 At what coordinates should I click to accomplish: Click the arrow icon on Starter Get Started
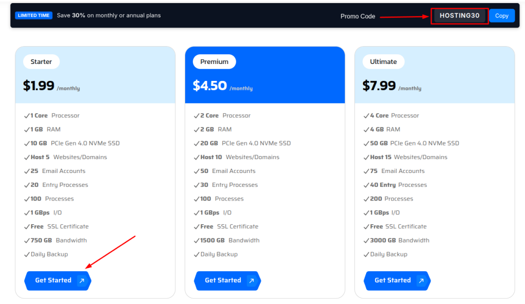click(x=82, y=280)
